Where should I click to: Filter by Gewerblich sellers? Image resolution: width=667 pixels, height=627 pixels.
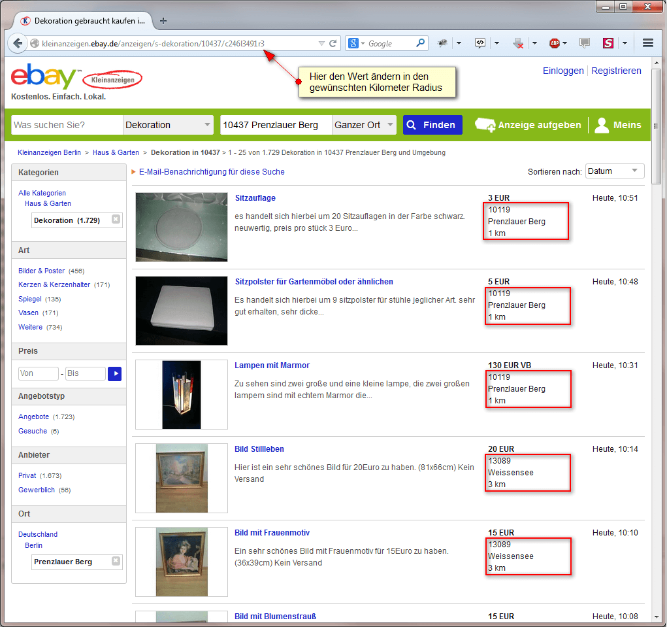37,490
